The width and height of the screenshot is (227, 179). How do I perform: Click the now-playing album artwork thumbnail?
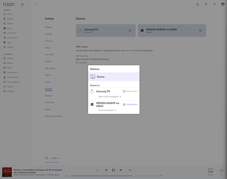(7, 172)
